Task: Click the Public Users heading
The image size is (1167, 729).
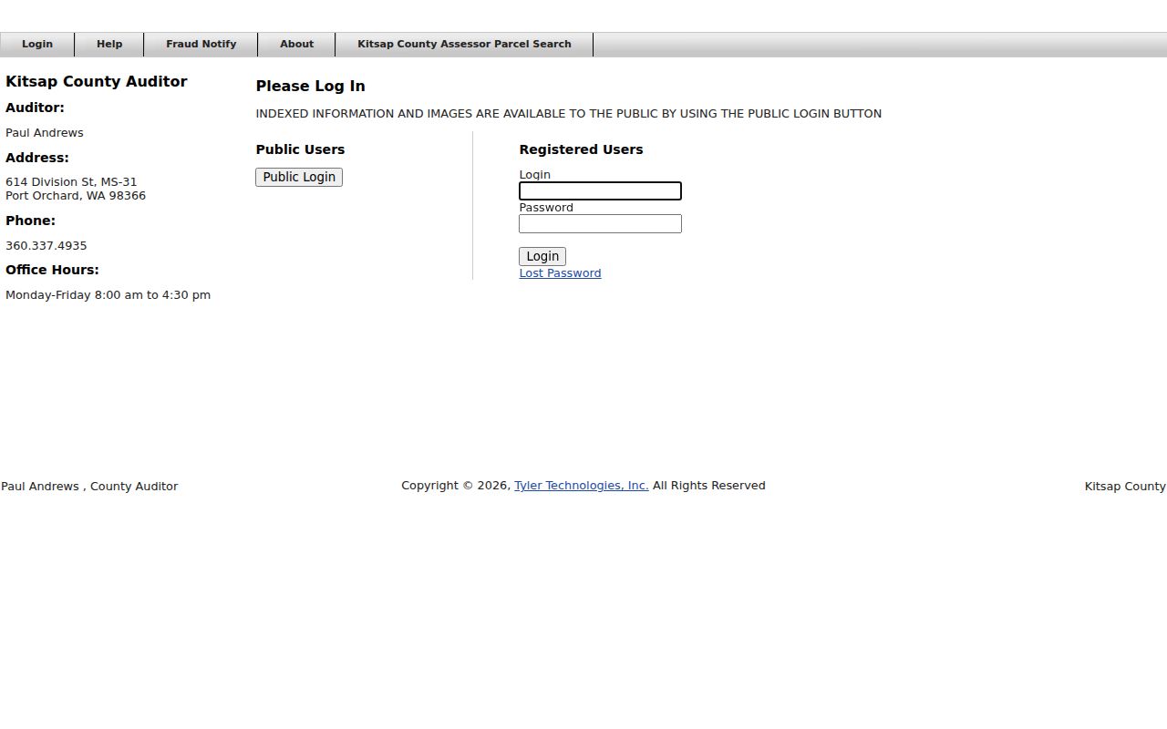Action: 301,149
